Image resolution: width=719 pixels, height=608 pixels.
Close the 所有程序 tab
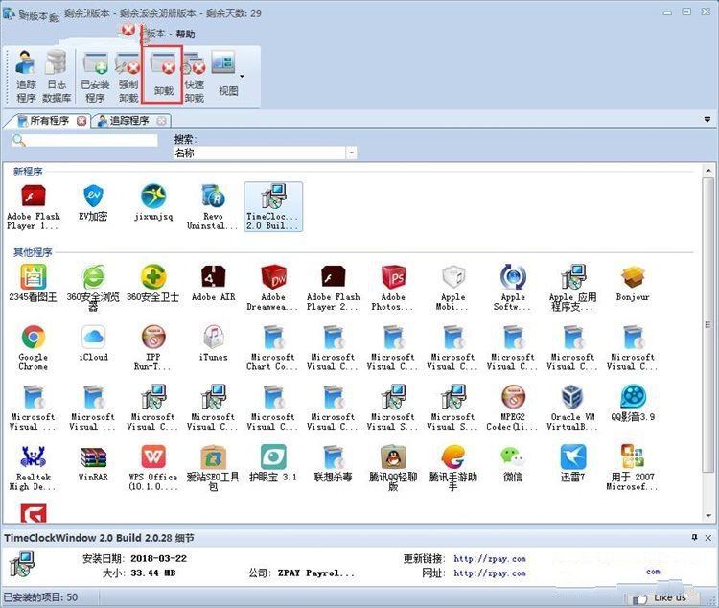[x=81, y=121]
